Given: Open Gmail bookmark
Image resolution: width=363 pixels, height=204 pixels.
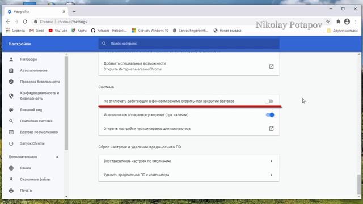Looking at the screenshot, I should tap(37, 31).
